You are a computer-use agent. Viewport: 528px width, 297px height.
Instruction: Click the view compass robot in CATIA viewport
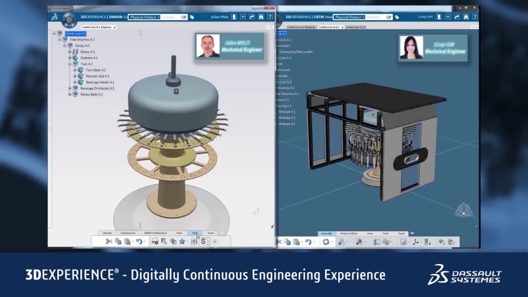tap(464, 210)
